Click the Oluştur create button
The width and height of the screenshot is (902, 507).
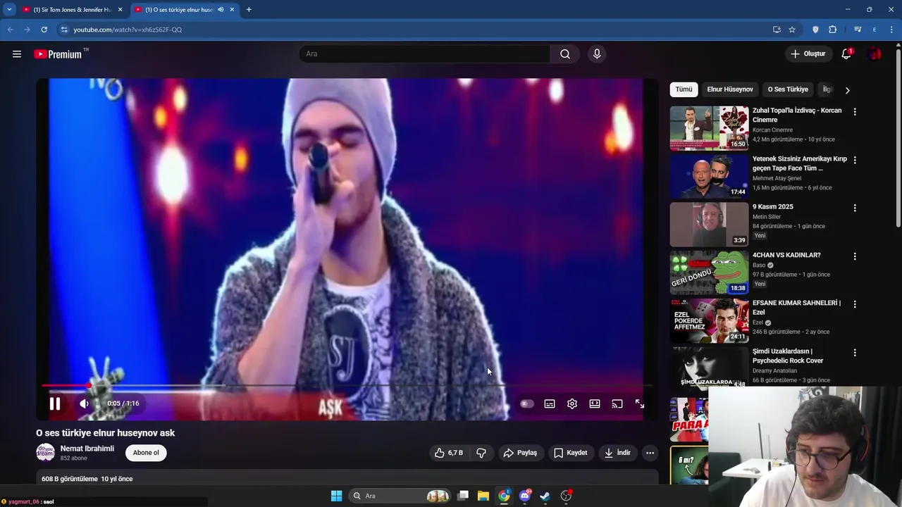coord(808,54)
